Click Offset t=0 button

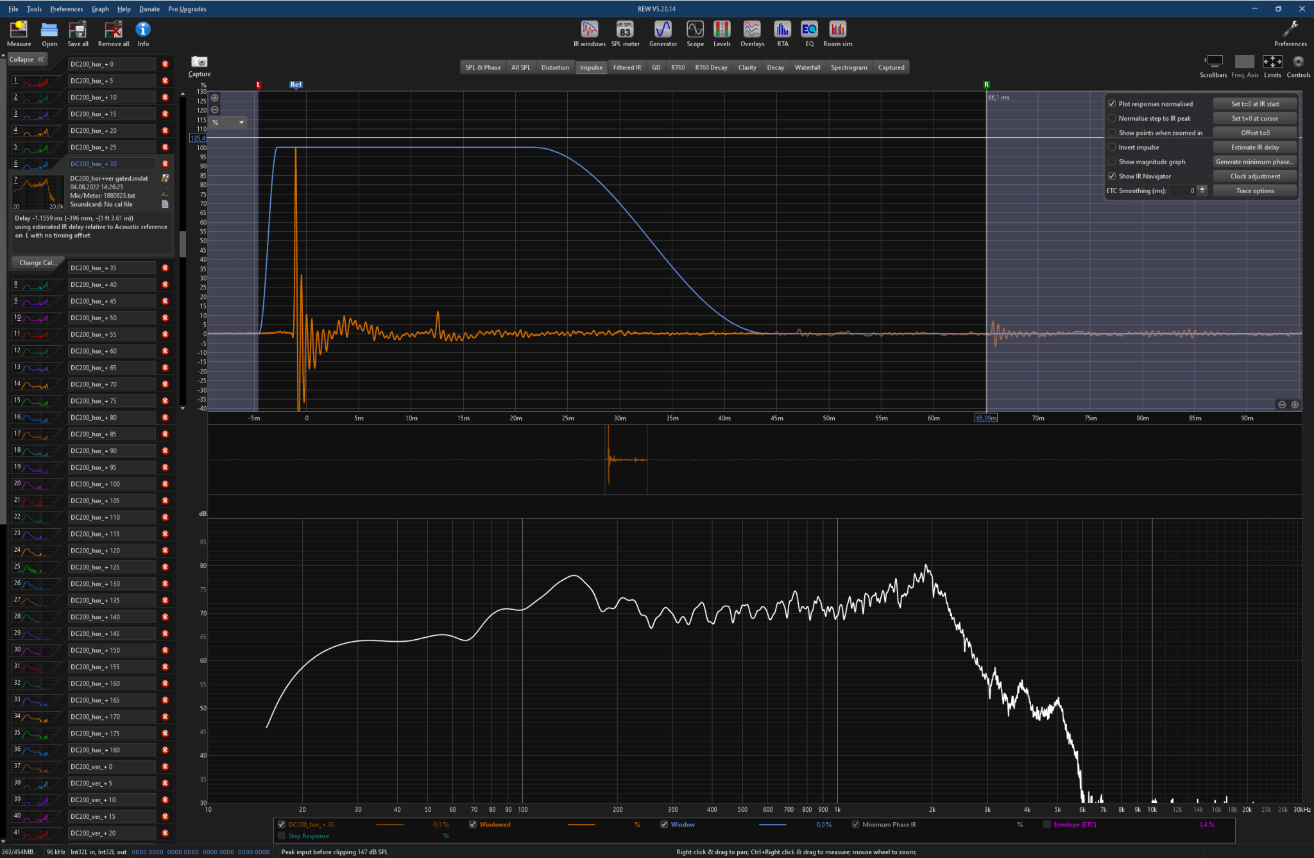(x=1255, y=133)
